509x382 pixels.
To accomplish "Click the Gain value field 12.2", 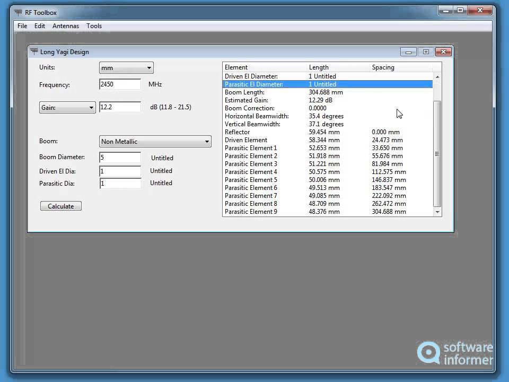I will [120, 107].
